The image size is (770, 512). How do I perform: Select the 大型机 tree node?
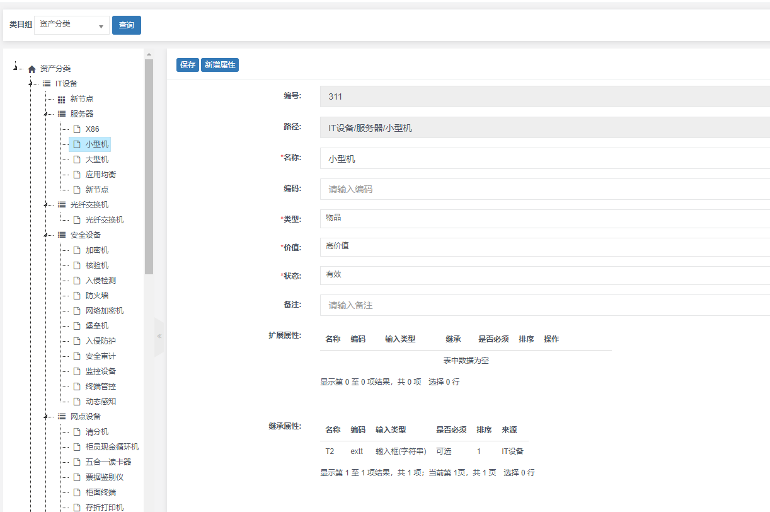click(96, 160)
